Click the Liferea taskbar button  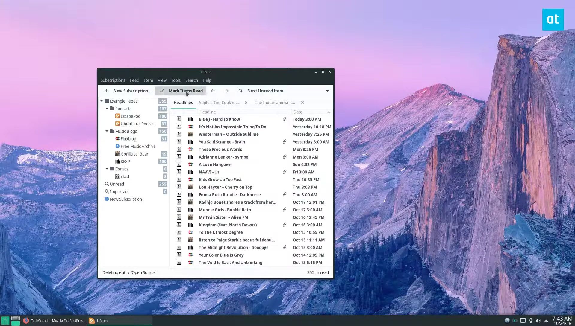click(x=120, y=321)
